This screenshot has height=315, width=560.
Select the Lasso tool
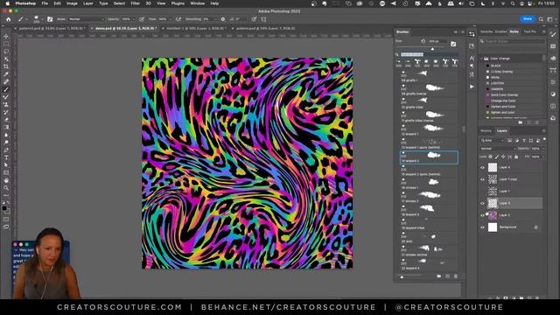(6, 52)
